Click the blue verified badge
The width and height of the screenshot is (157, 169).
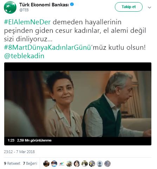tap(72, 5)
